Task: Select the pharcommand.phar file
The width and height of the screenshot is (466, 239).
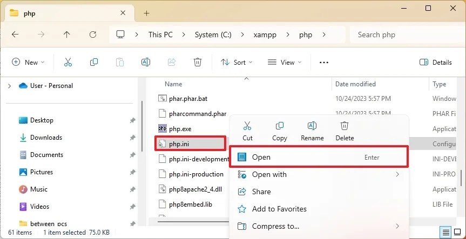Action: pyautogui.click(x=198, y=114)
